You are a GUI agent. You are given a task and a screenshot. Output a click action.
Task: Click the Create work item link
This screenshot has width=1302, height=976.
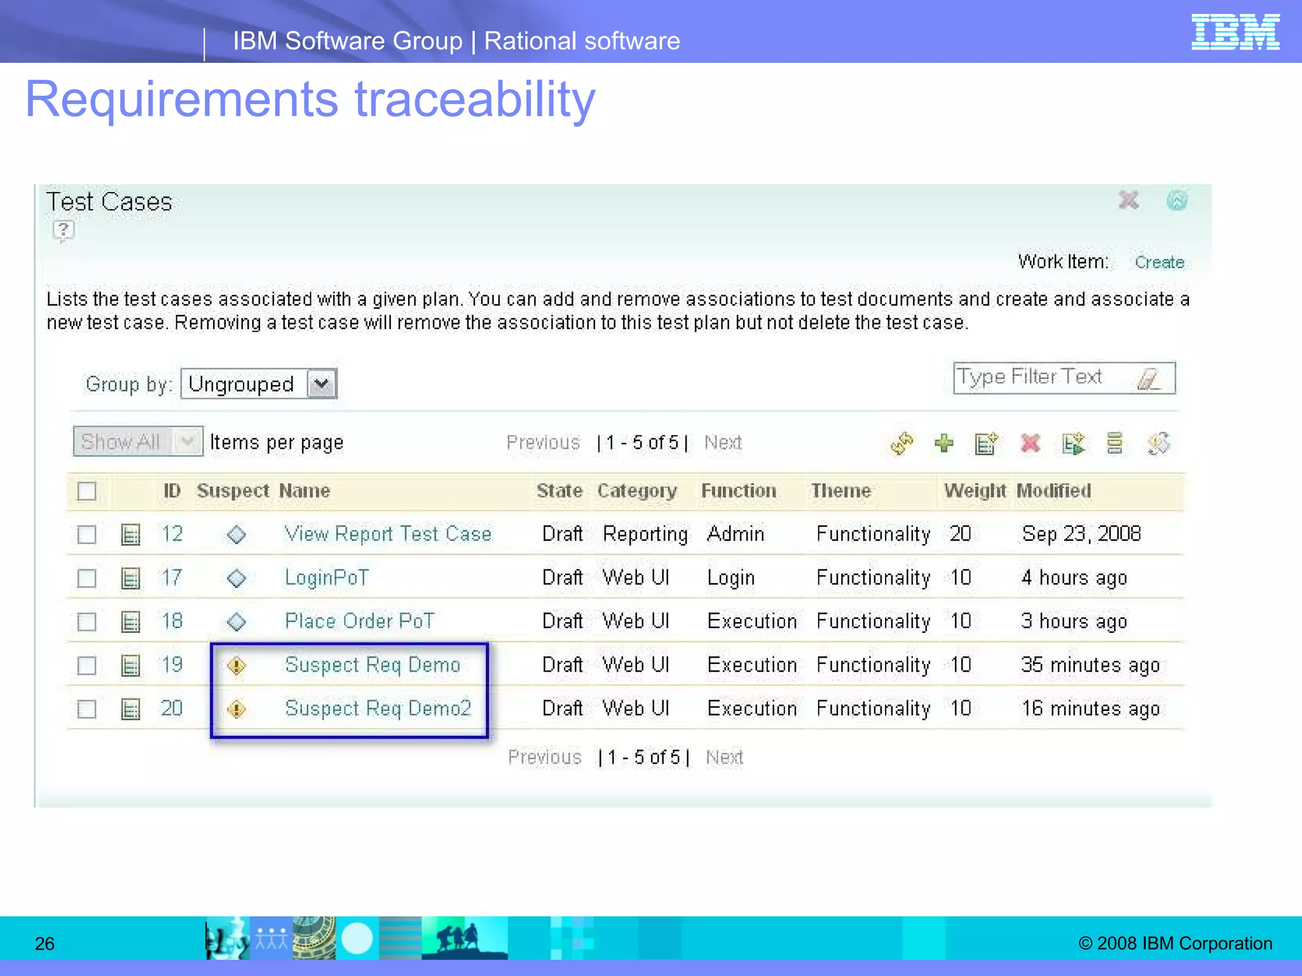click(1160, 262)
